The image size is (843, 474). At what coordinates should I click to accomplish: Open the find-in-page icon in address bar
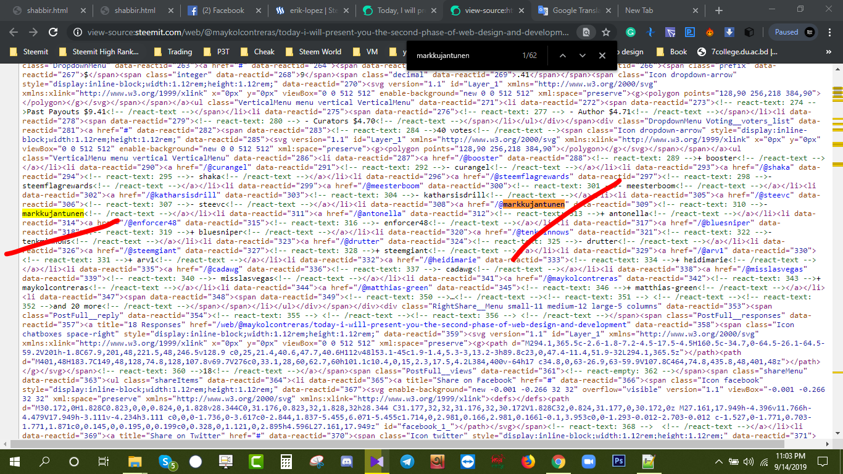pyautogui.click(x=586, y=32)
